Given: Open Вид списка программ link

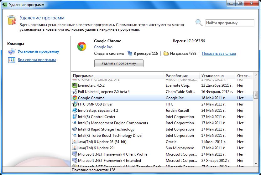Looking at the screenshot, I should tap(37, 60).
